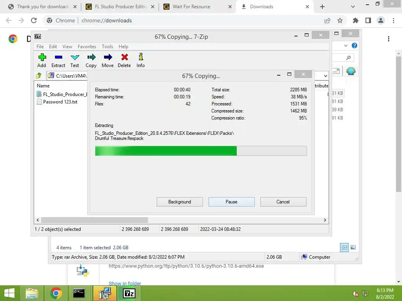
Task: Click the Chrome share page icon
Action: (x=327, y=20)
